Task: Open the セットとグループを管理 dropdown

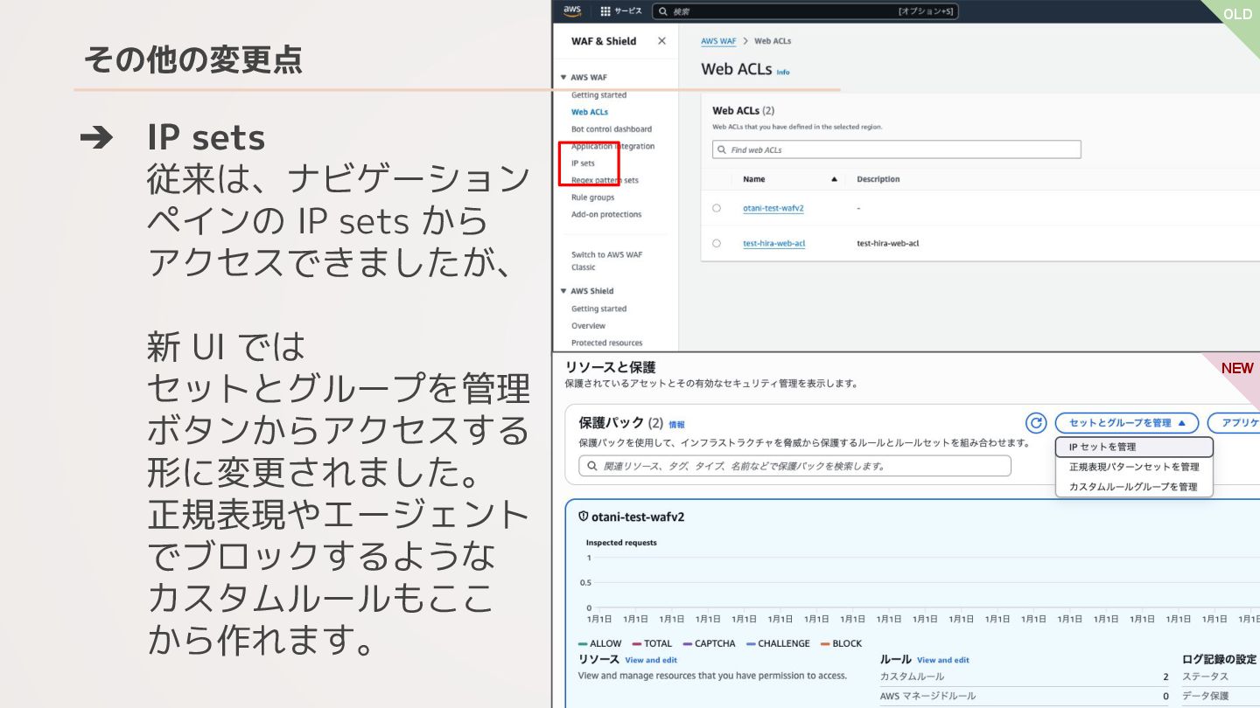Action: (x=1127, y=423)
